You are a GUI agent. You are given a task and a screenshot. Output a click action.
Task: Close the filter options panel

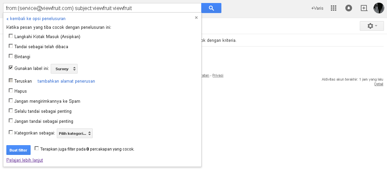coord(196,18)
